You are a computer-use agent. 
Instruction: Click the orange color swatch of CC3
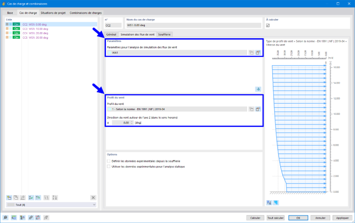[7, 29]
